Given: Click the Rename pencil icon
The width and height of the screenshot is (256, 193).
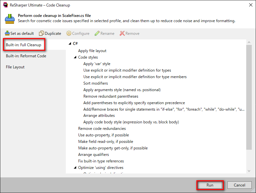Looking at the screenshot, I should [97, 33].
